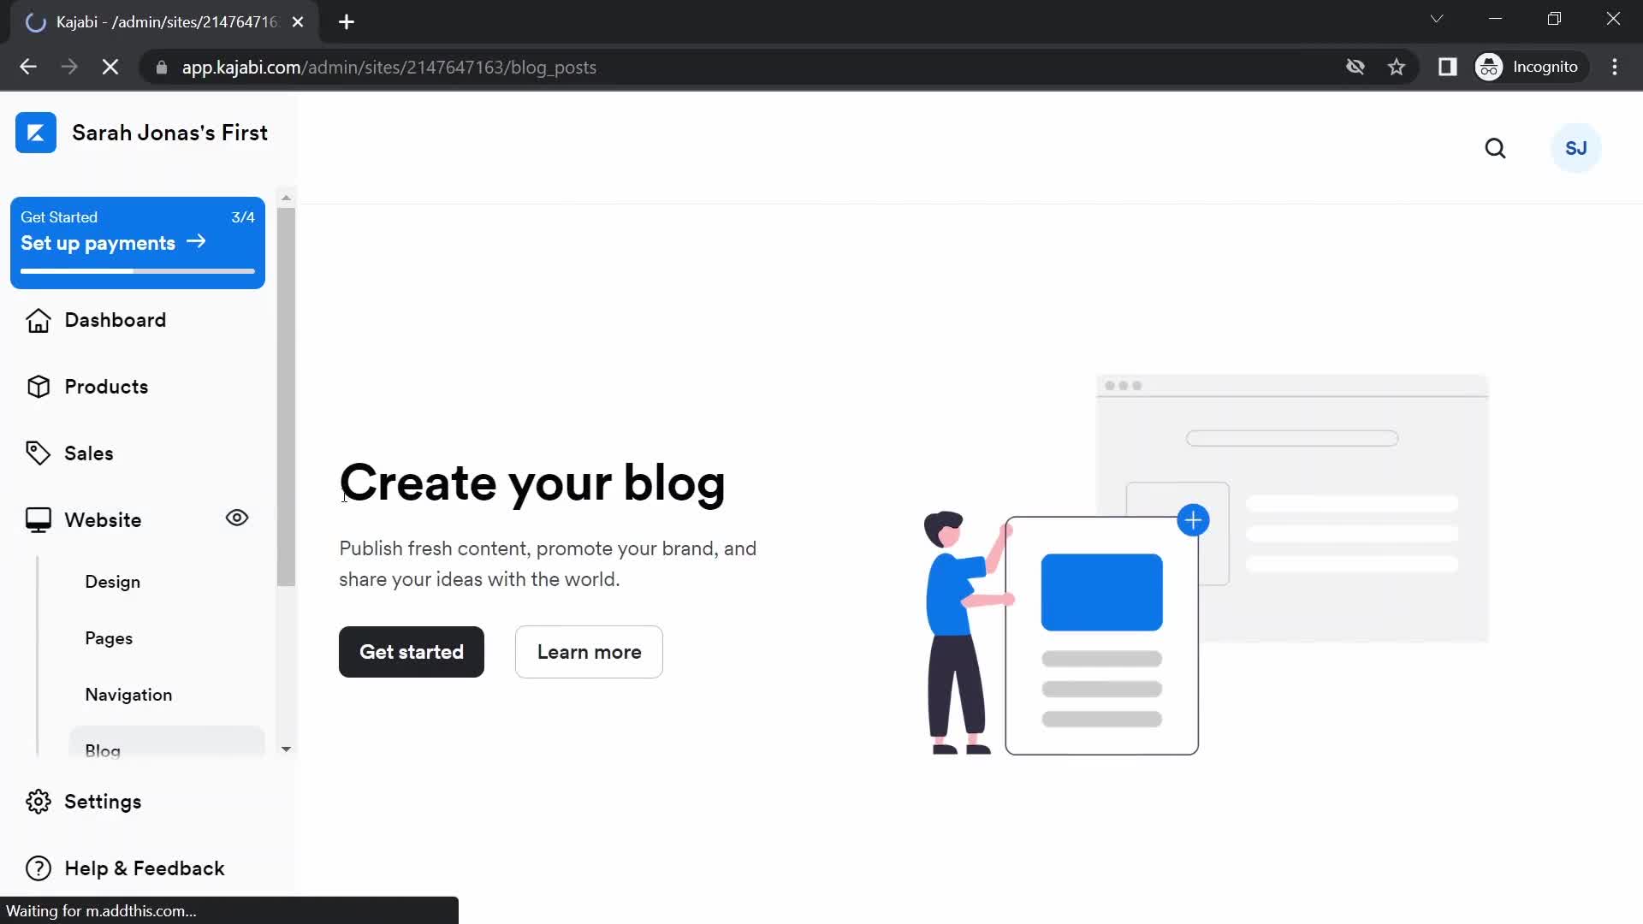Select the Design menu item
1643x924 pixels.
point(113,581)
